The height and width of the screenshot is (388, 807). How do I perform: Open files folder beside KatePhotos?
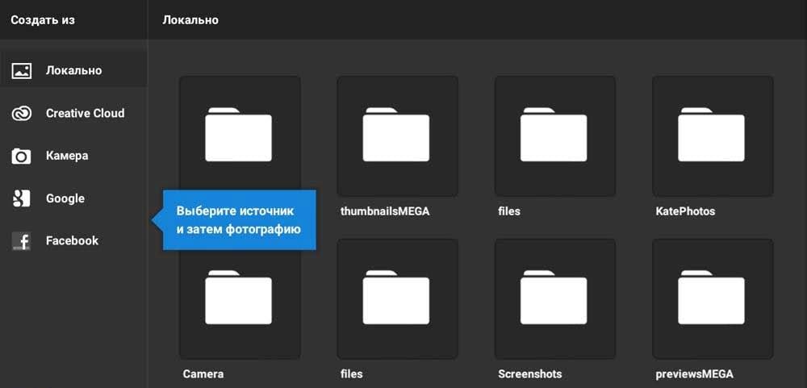click(555, 136)
